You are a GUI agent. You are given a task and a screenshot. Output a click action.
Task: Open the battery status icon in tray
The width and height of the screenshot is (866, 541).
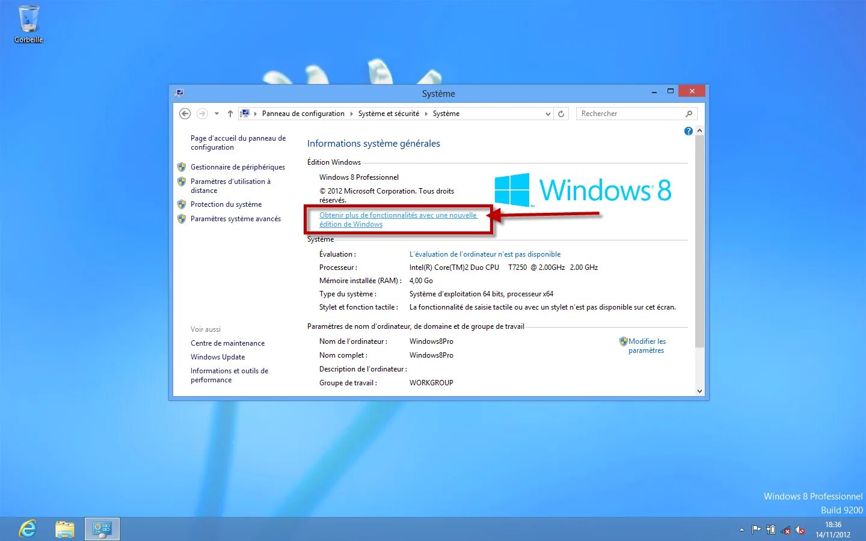[x=771, y=530]
